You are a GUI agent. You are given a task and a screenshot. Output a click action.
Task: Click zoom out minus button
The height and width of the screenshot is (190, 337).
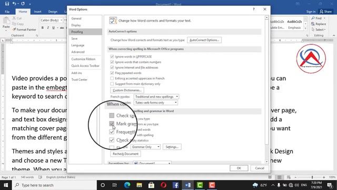(295, 177)
